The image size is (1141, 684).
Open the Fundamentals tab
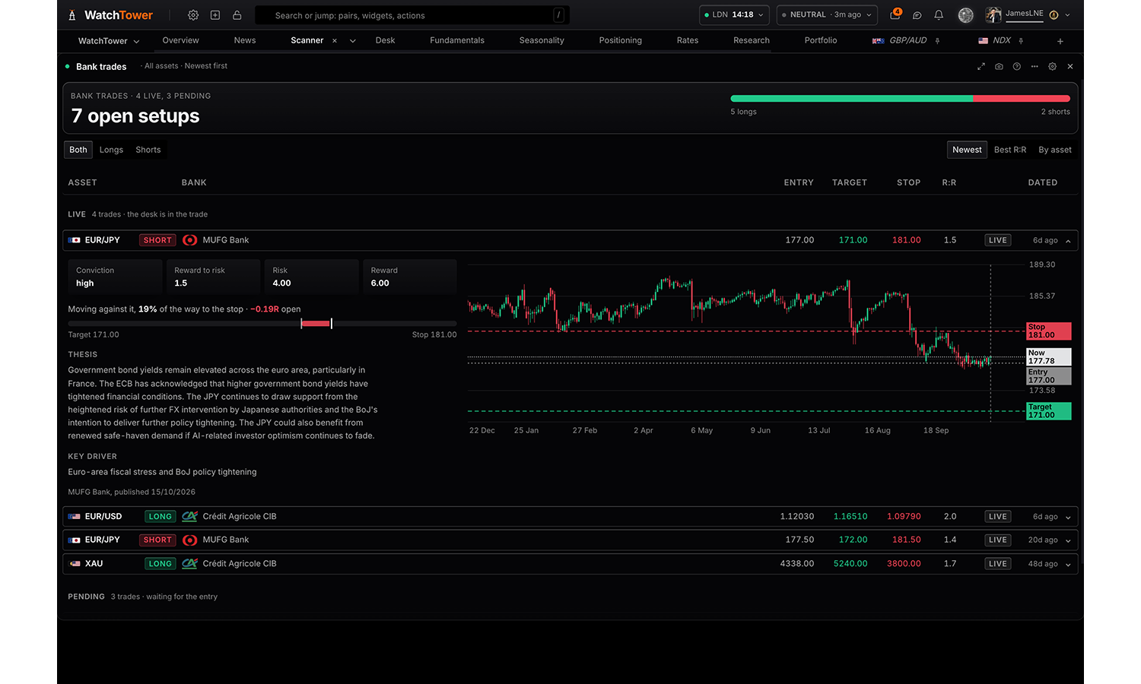coord(457,41)
